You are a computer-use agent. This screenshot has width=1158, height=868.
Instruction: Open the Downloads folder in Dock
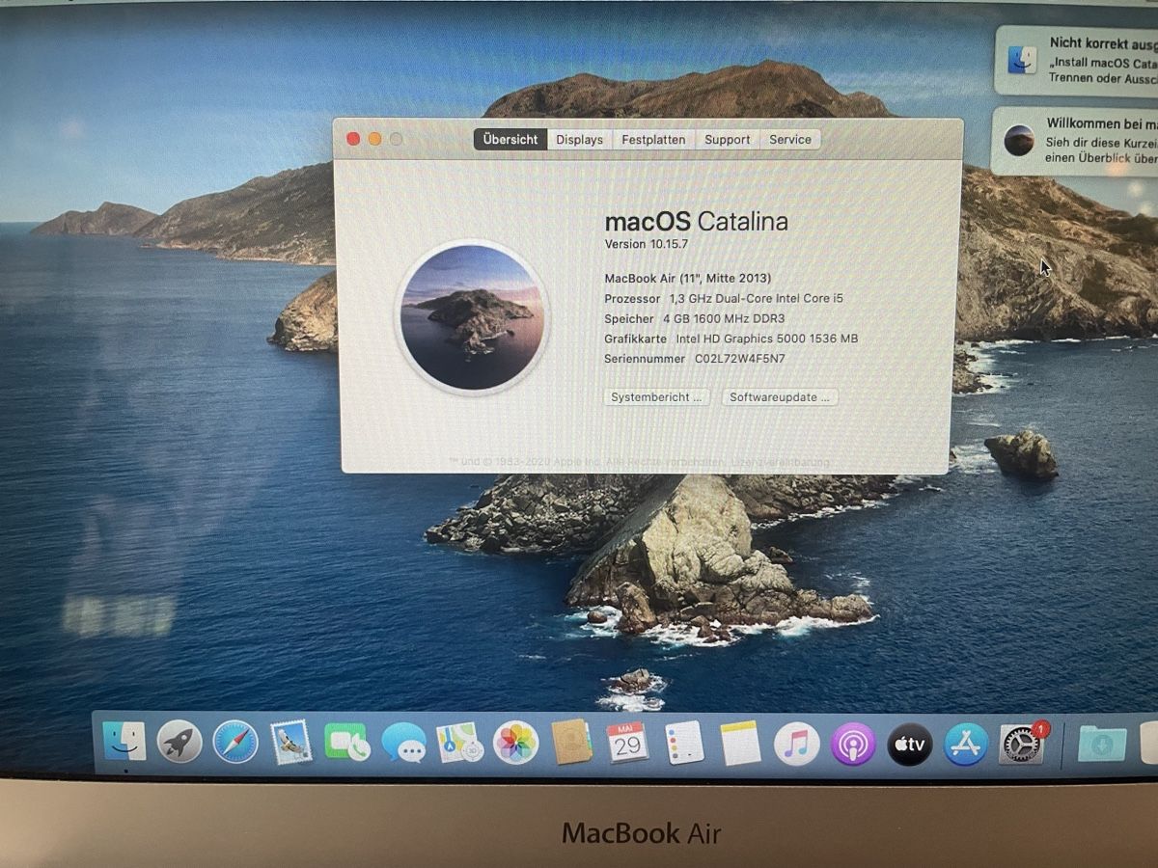pyautogui.click(x=1102, y=745)
